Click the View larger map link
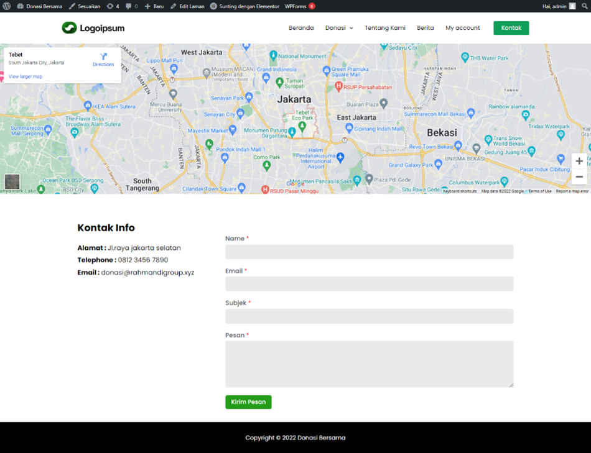Viewport: 591px width, 453px height. (x=26, y=76)
